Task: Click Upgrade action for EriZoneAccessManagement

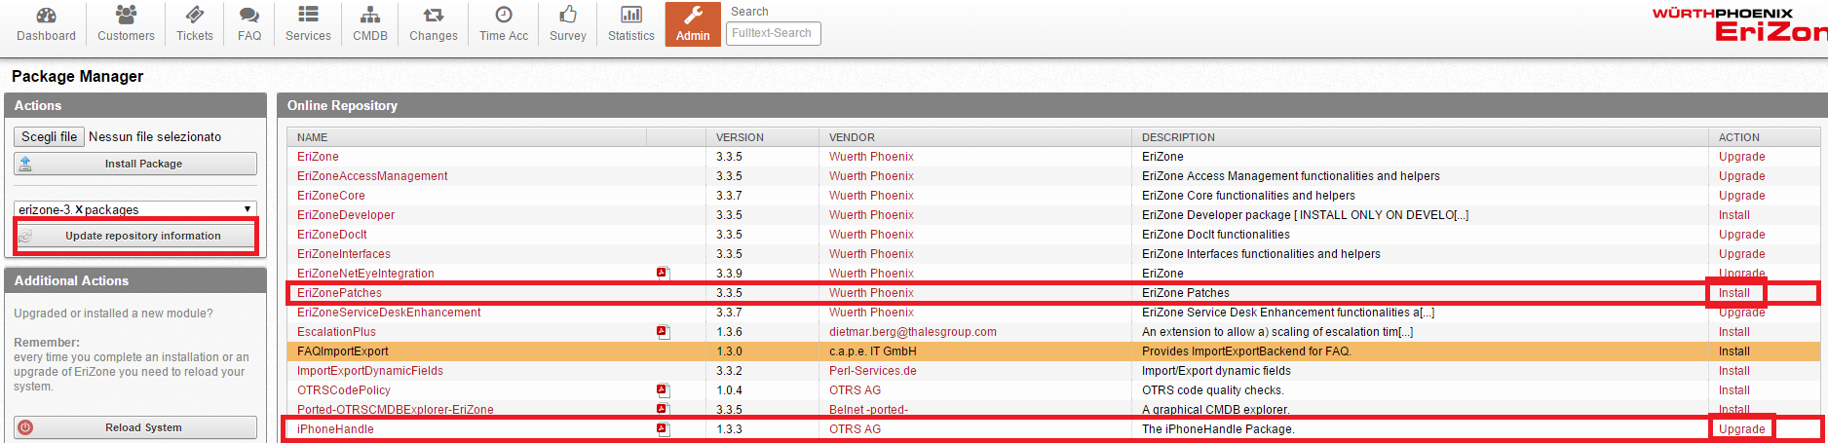Action: coord(1742,176)
